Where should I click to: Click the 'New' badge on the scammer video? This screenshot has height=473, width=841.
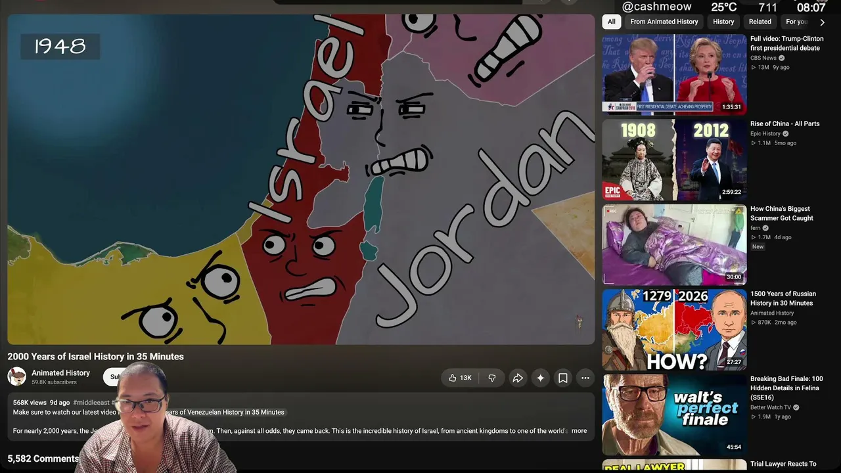tap(758, 247)
